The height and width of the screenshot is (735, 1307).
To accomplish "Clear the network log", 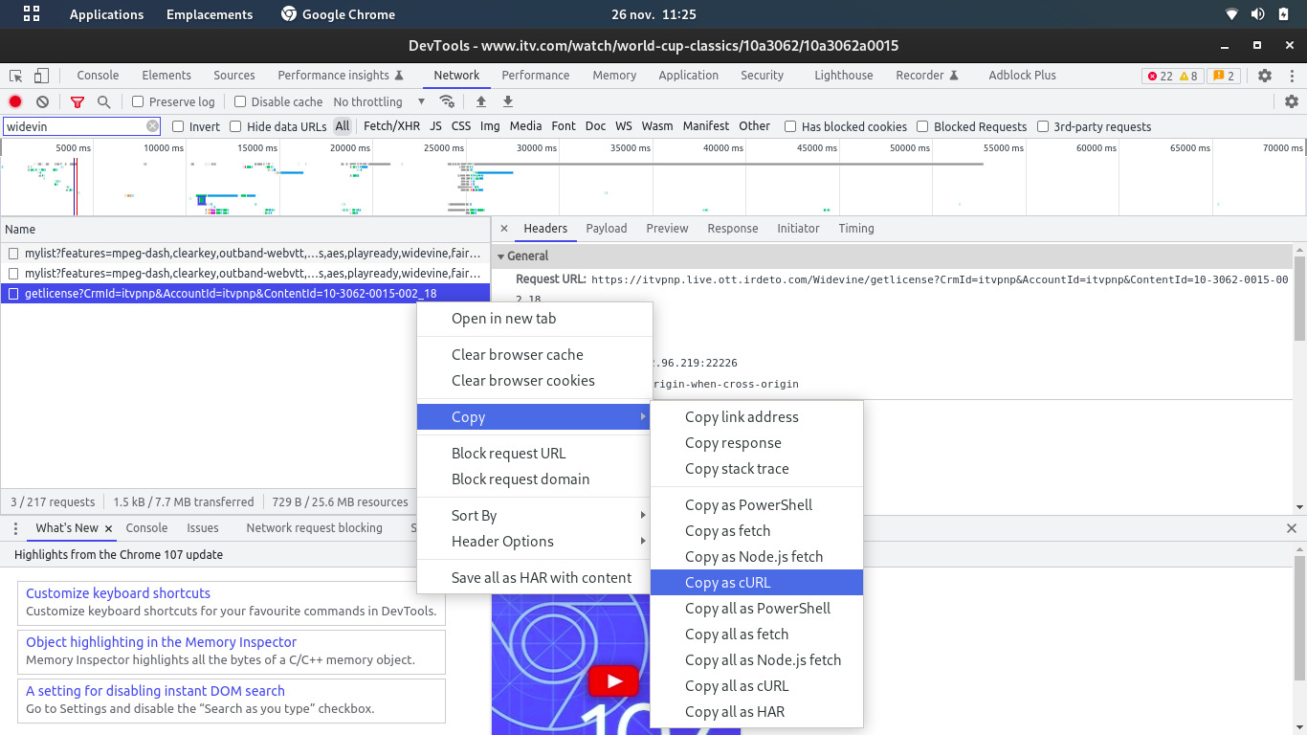I will 42,101.
